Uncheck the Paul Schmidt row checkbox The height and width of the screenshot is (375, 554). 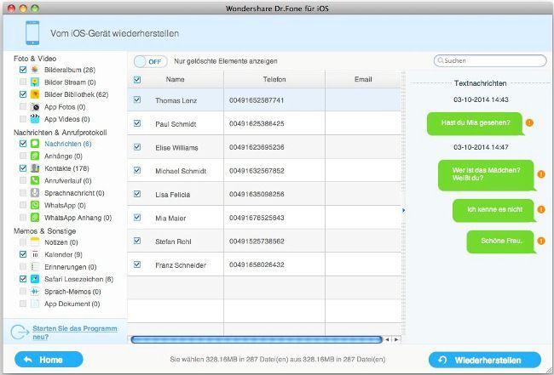(x=137, y=123)
